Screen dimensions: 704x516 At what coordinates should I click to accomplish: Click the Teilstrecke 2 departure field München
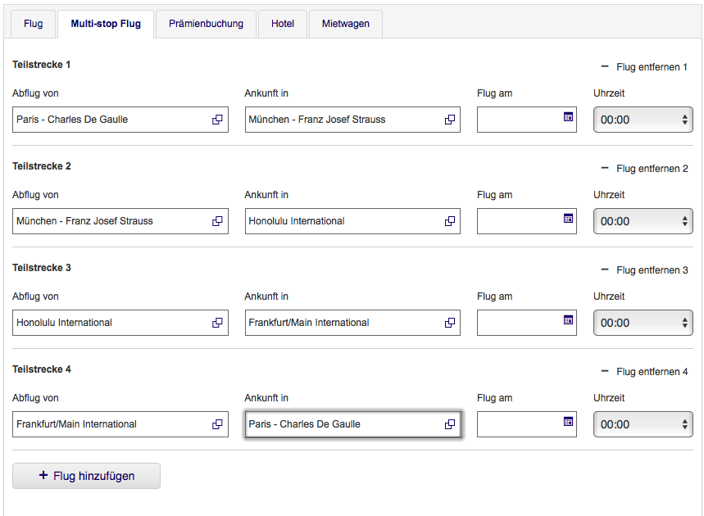[x=111, y=221]
